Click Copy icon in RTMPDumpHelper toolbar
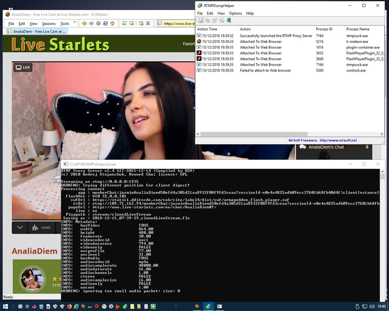The image size is (389, 311). coord(208,20)
